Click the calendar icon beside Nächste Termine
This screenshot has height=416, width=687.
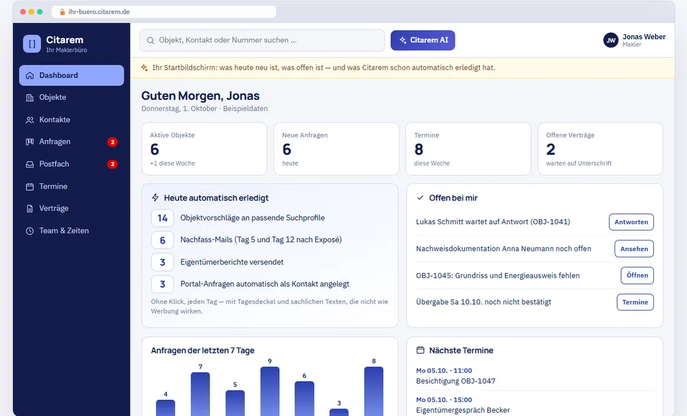pos(420,350)
